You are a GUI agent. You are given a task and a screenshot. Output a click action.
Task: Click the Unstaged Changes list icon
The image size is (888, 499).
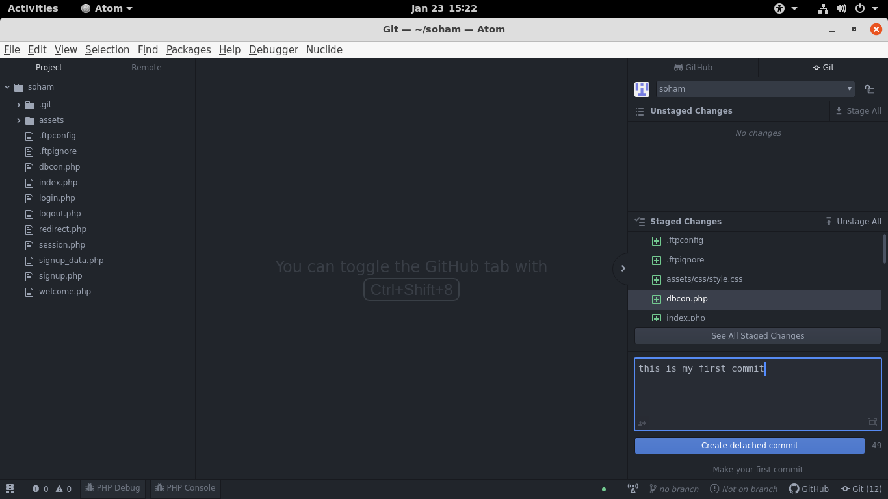coord(640,111)
